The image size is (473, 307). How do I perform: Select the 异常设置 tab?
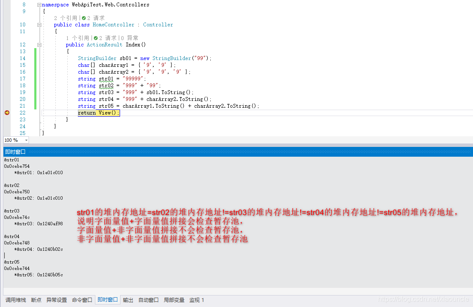[57, 300]
